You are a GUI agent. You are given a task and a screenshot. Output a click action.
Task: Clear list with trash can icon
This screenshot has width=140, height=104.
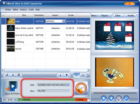pyautogui.click(x=19, y=75)
